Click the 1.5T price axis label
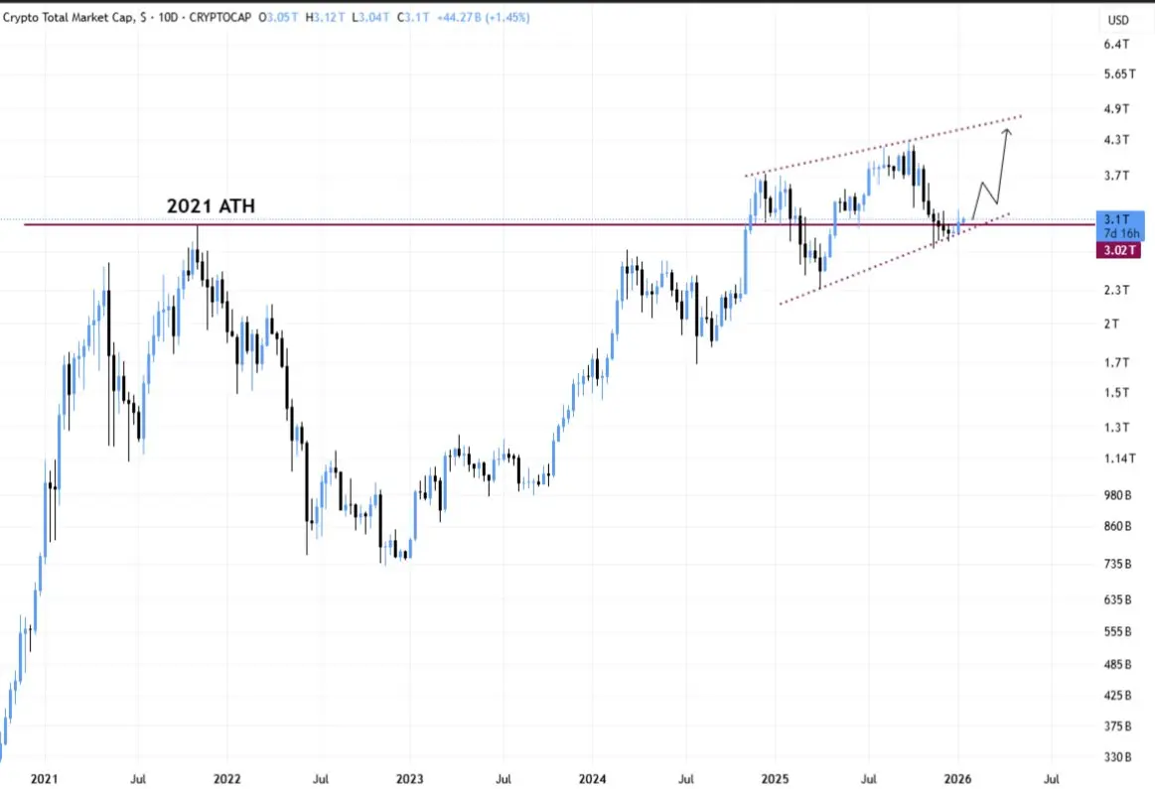The image size is (1155, 789). [1116, 393]
